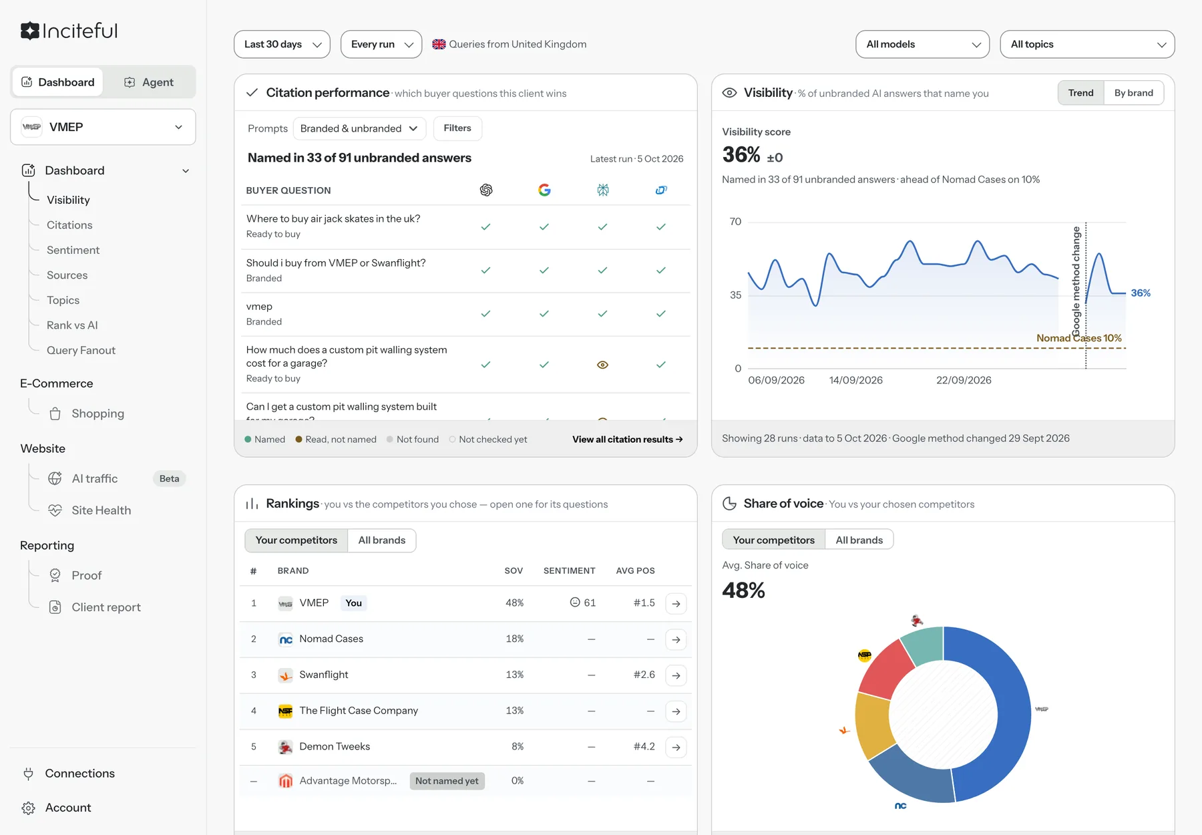Click the red donut segment
The height and width of the screenshot is (835, 1202).
pyautogui.click(x=887, y=669)
